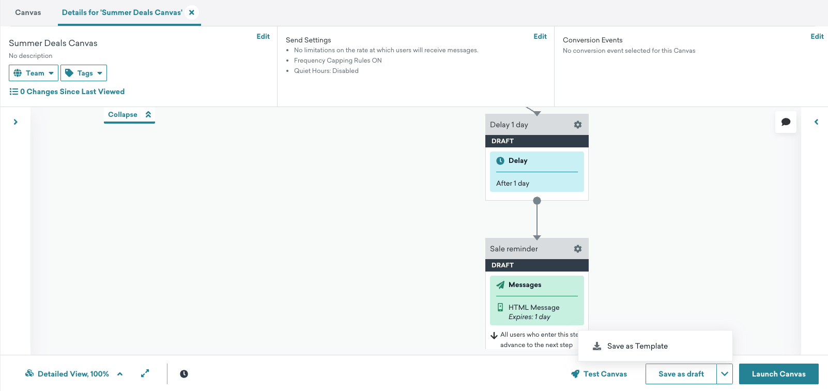This screenshot has height=391, width=828.
Task: Expand the right side panel chevron
Action: pyautogui.click(x=817, y=122)
